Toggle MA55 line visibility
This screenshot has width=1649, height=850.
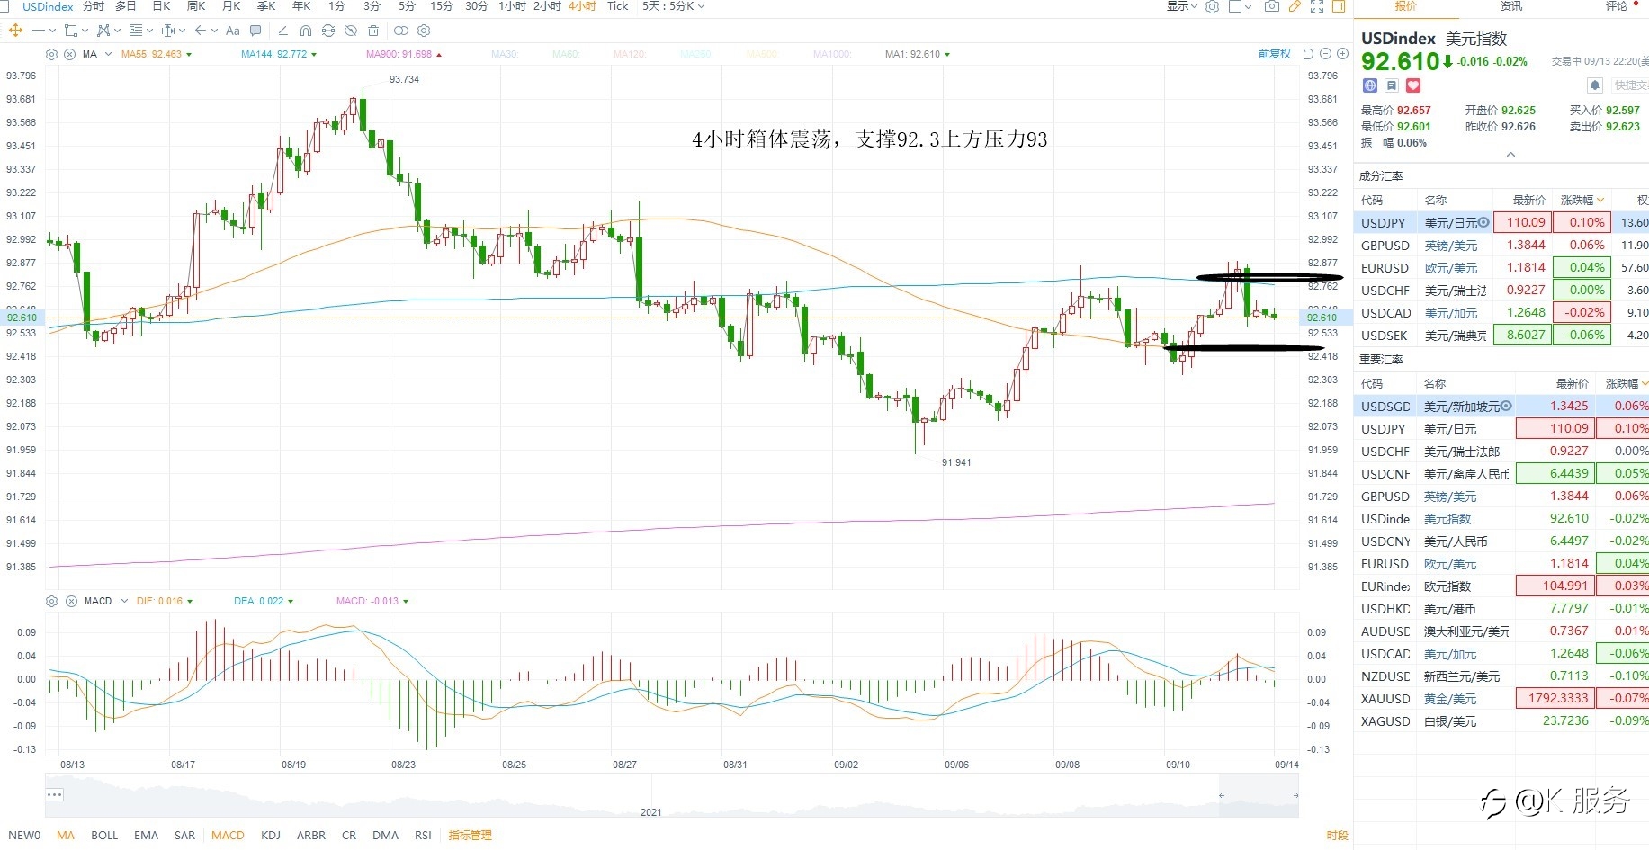pos(156,54)
